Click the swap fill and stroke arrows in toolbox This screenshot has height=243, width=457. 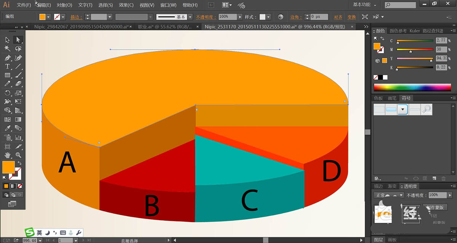[x=19, y=163]
